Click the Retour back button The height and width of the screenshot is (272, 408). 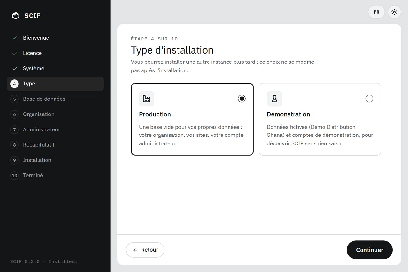pos(145,250)
